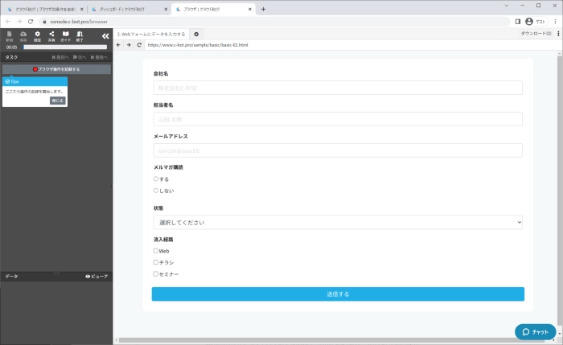Open the ガイド (guide) book icon
Screen dimensions: 563x345
coord(65,35)
